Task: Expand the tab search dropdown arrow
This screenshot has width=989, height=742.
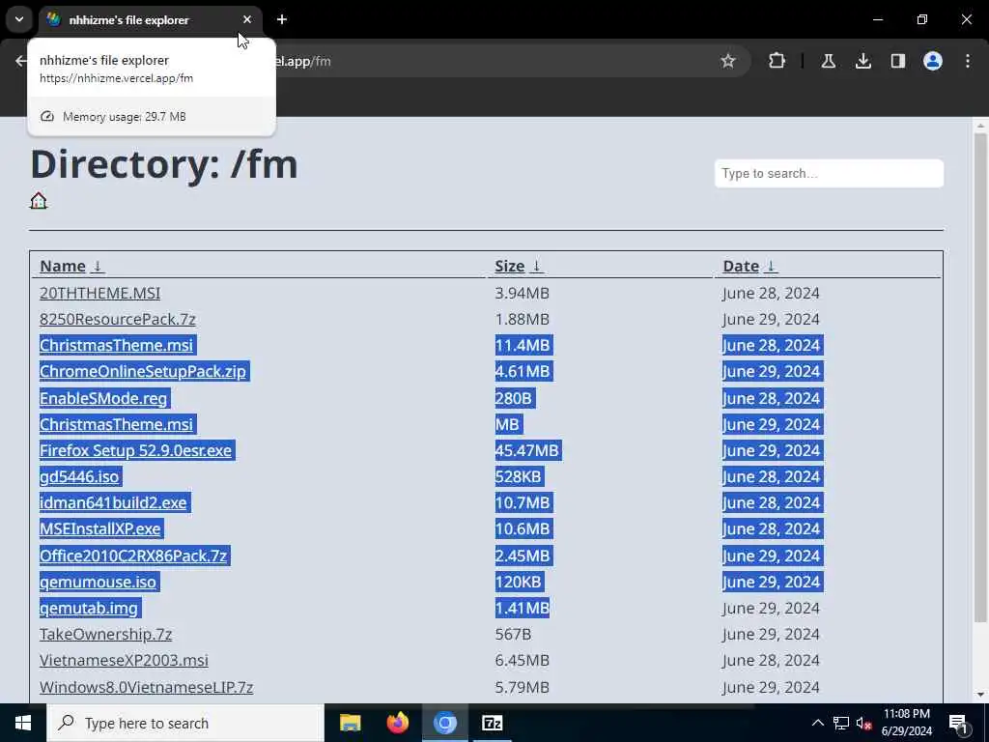Action: [x=19, y=19]
